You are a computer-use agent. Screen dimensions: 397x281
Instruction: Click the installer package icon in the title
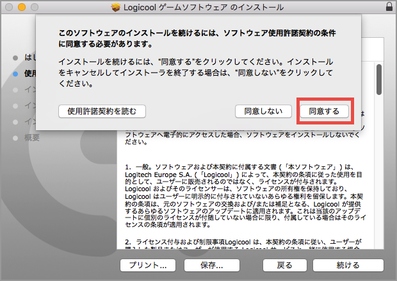[116, 7]
